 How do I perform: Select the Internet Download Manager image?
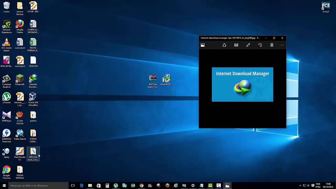tap(243, 85)
